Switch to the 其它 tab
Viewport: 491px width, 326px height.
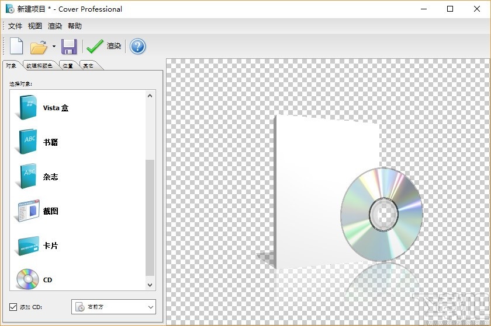88,66
